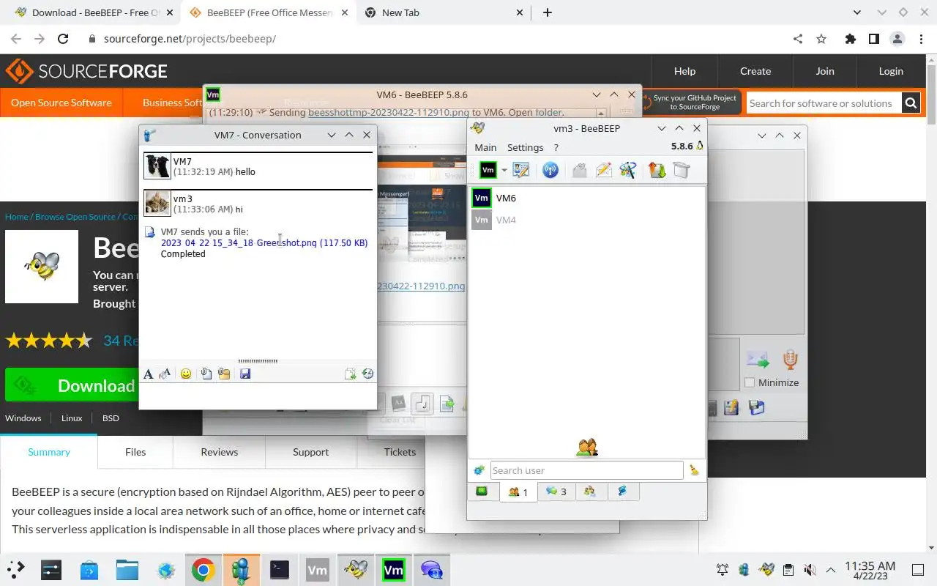This screenshot has height=586, width=937.
Task: Click the microphone voice message icon
Action: click(790, 359)
